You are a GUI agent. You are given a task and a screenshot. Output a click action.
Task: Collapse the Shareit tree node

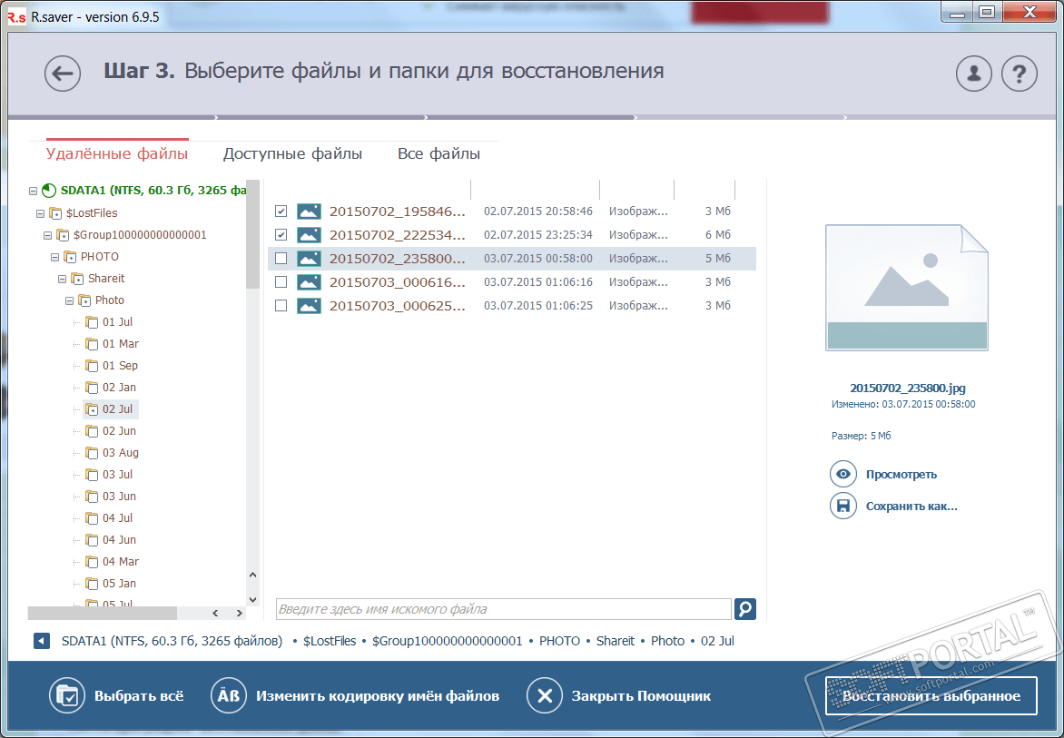pyautogui.click(x=63, y=279)
